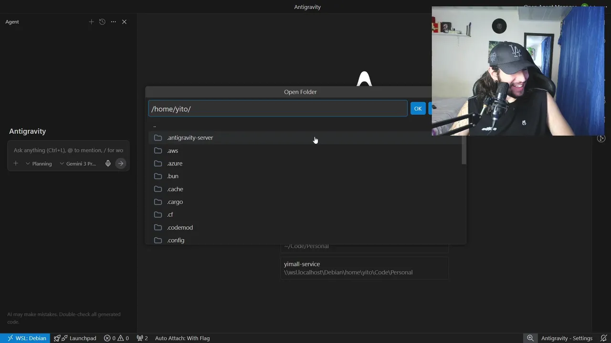
Task: Open the Gemini 3 Pro model dropdown
Action: tap(78, 163)
